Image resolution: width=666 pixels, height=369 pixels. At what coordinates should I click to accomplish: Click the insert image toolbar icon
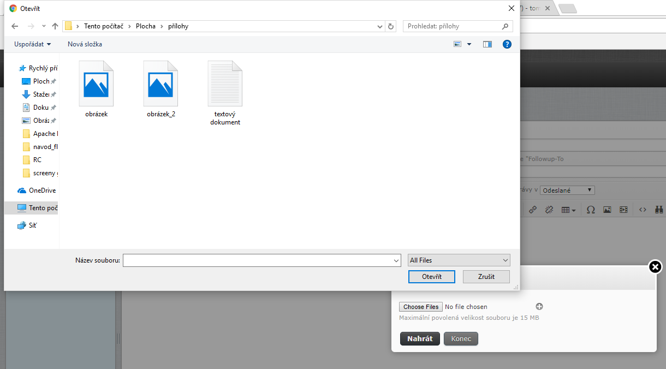[607, 210]
